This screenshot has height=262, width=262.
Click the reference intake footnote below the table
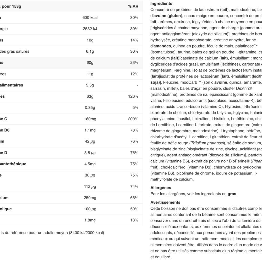52,233
